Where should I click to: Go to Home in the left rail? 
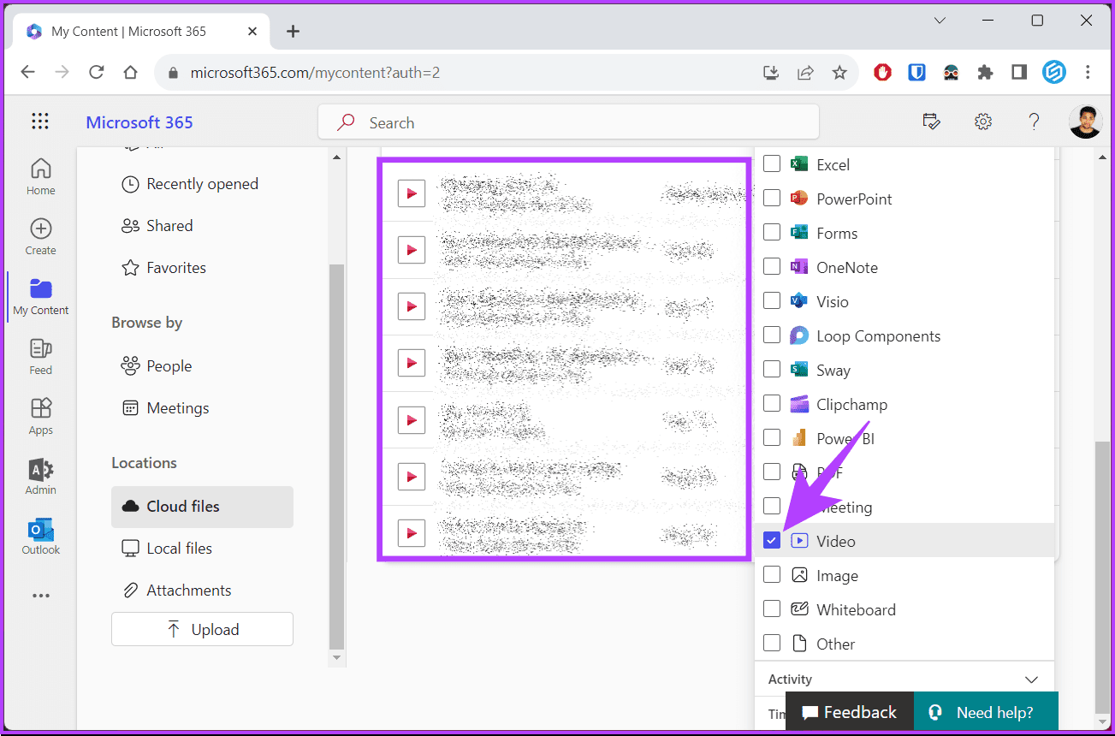click(40, 176)
